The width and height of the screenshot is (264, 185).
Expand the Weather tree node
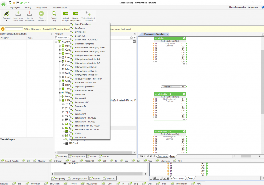[60, 92]
